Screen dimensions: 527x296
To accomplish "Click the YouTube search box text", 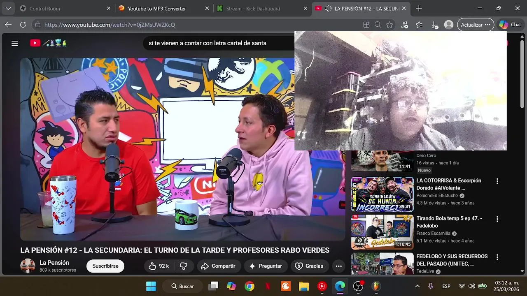I will click(x=208, y=43).
